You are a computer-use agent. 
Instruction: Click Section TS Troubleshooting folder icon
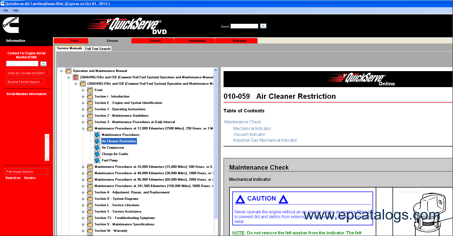tap(90, 218)
